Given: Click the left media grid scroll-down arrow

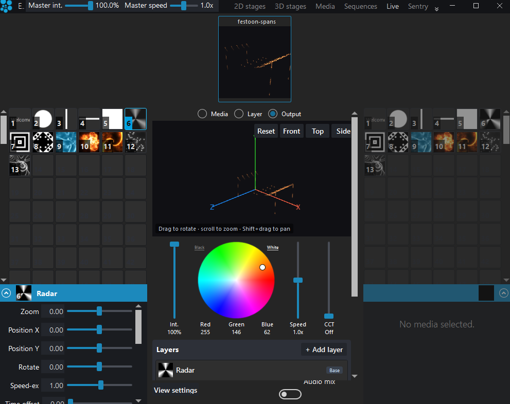Looking at the screenshot, I should pyautogui.click(x=4, y=280).
